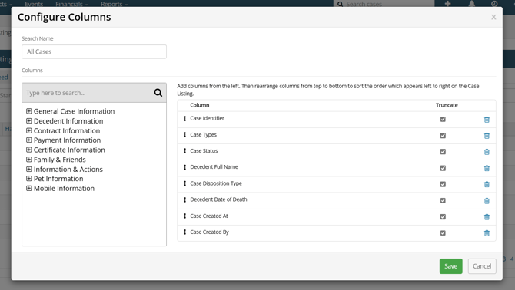Image resolution: width=515 pixels, height=290 pixels.
Task: Toggle Truncate for Case Types
Action: (x=443, y=135)
